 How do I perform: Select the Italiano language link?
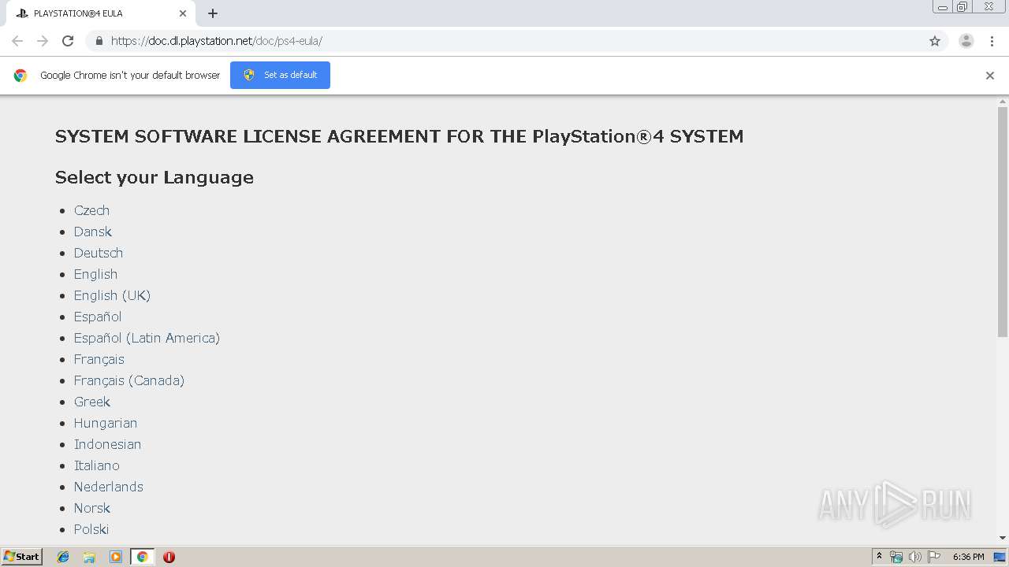[97, 465]
